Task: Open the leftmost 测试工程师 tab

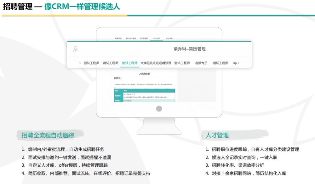Action: (x=91, y=63)
